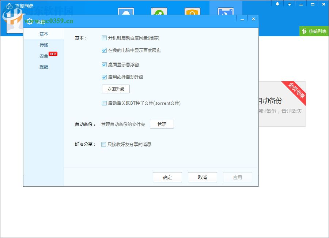Screen dimensions: 329x238
Task: Click the 立即升级 upgrade button
Action: 116,89
